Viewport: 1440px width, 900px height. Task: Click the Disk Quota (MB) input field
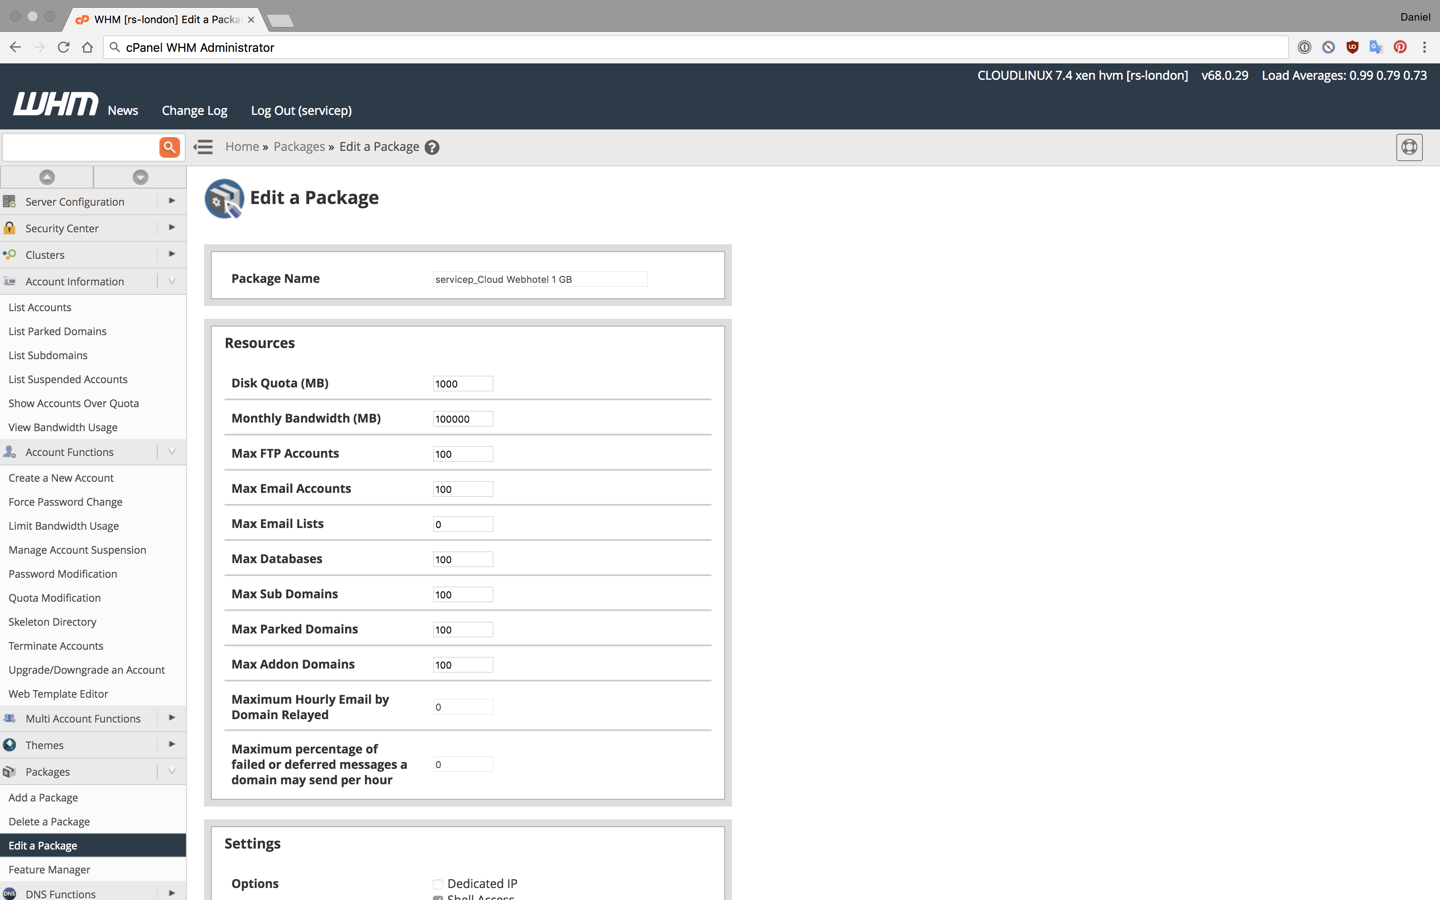coord(463,383)
